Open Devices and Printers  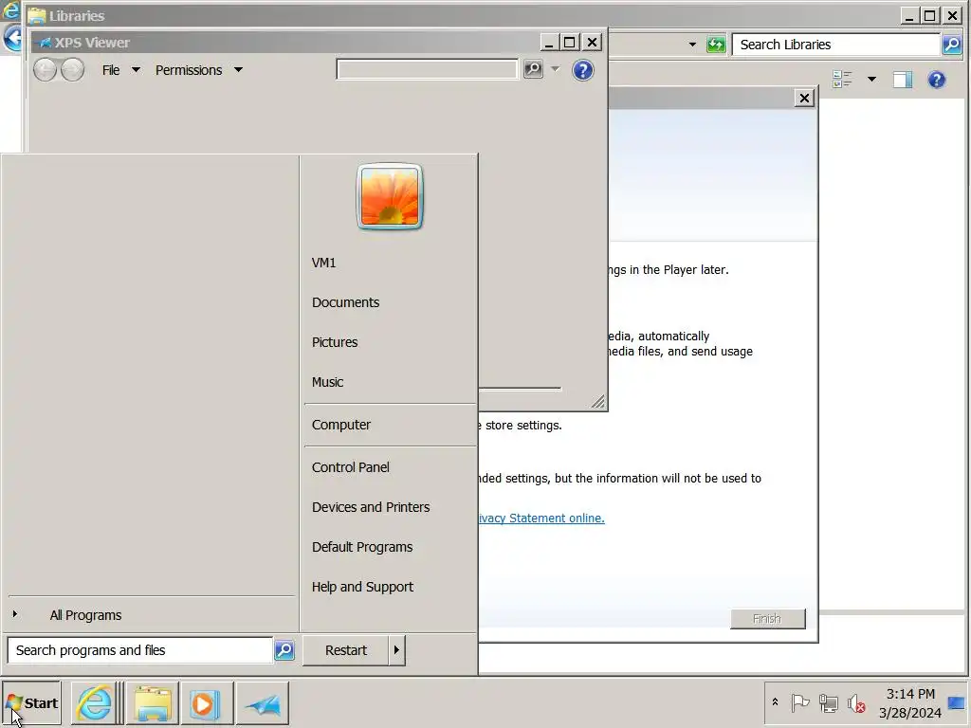point(371,507)
